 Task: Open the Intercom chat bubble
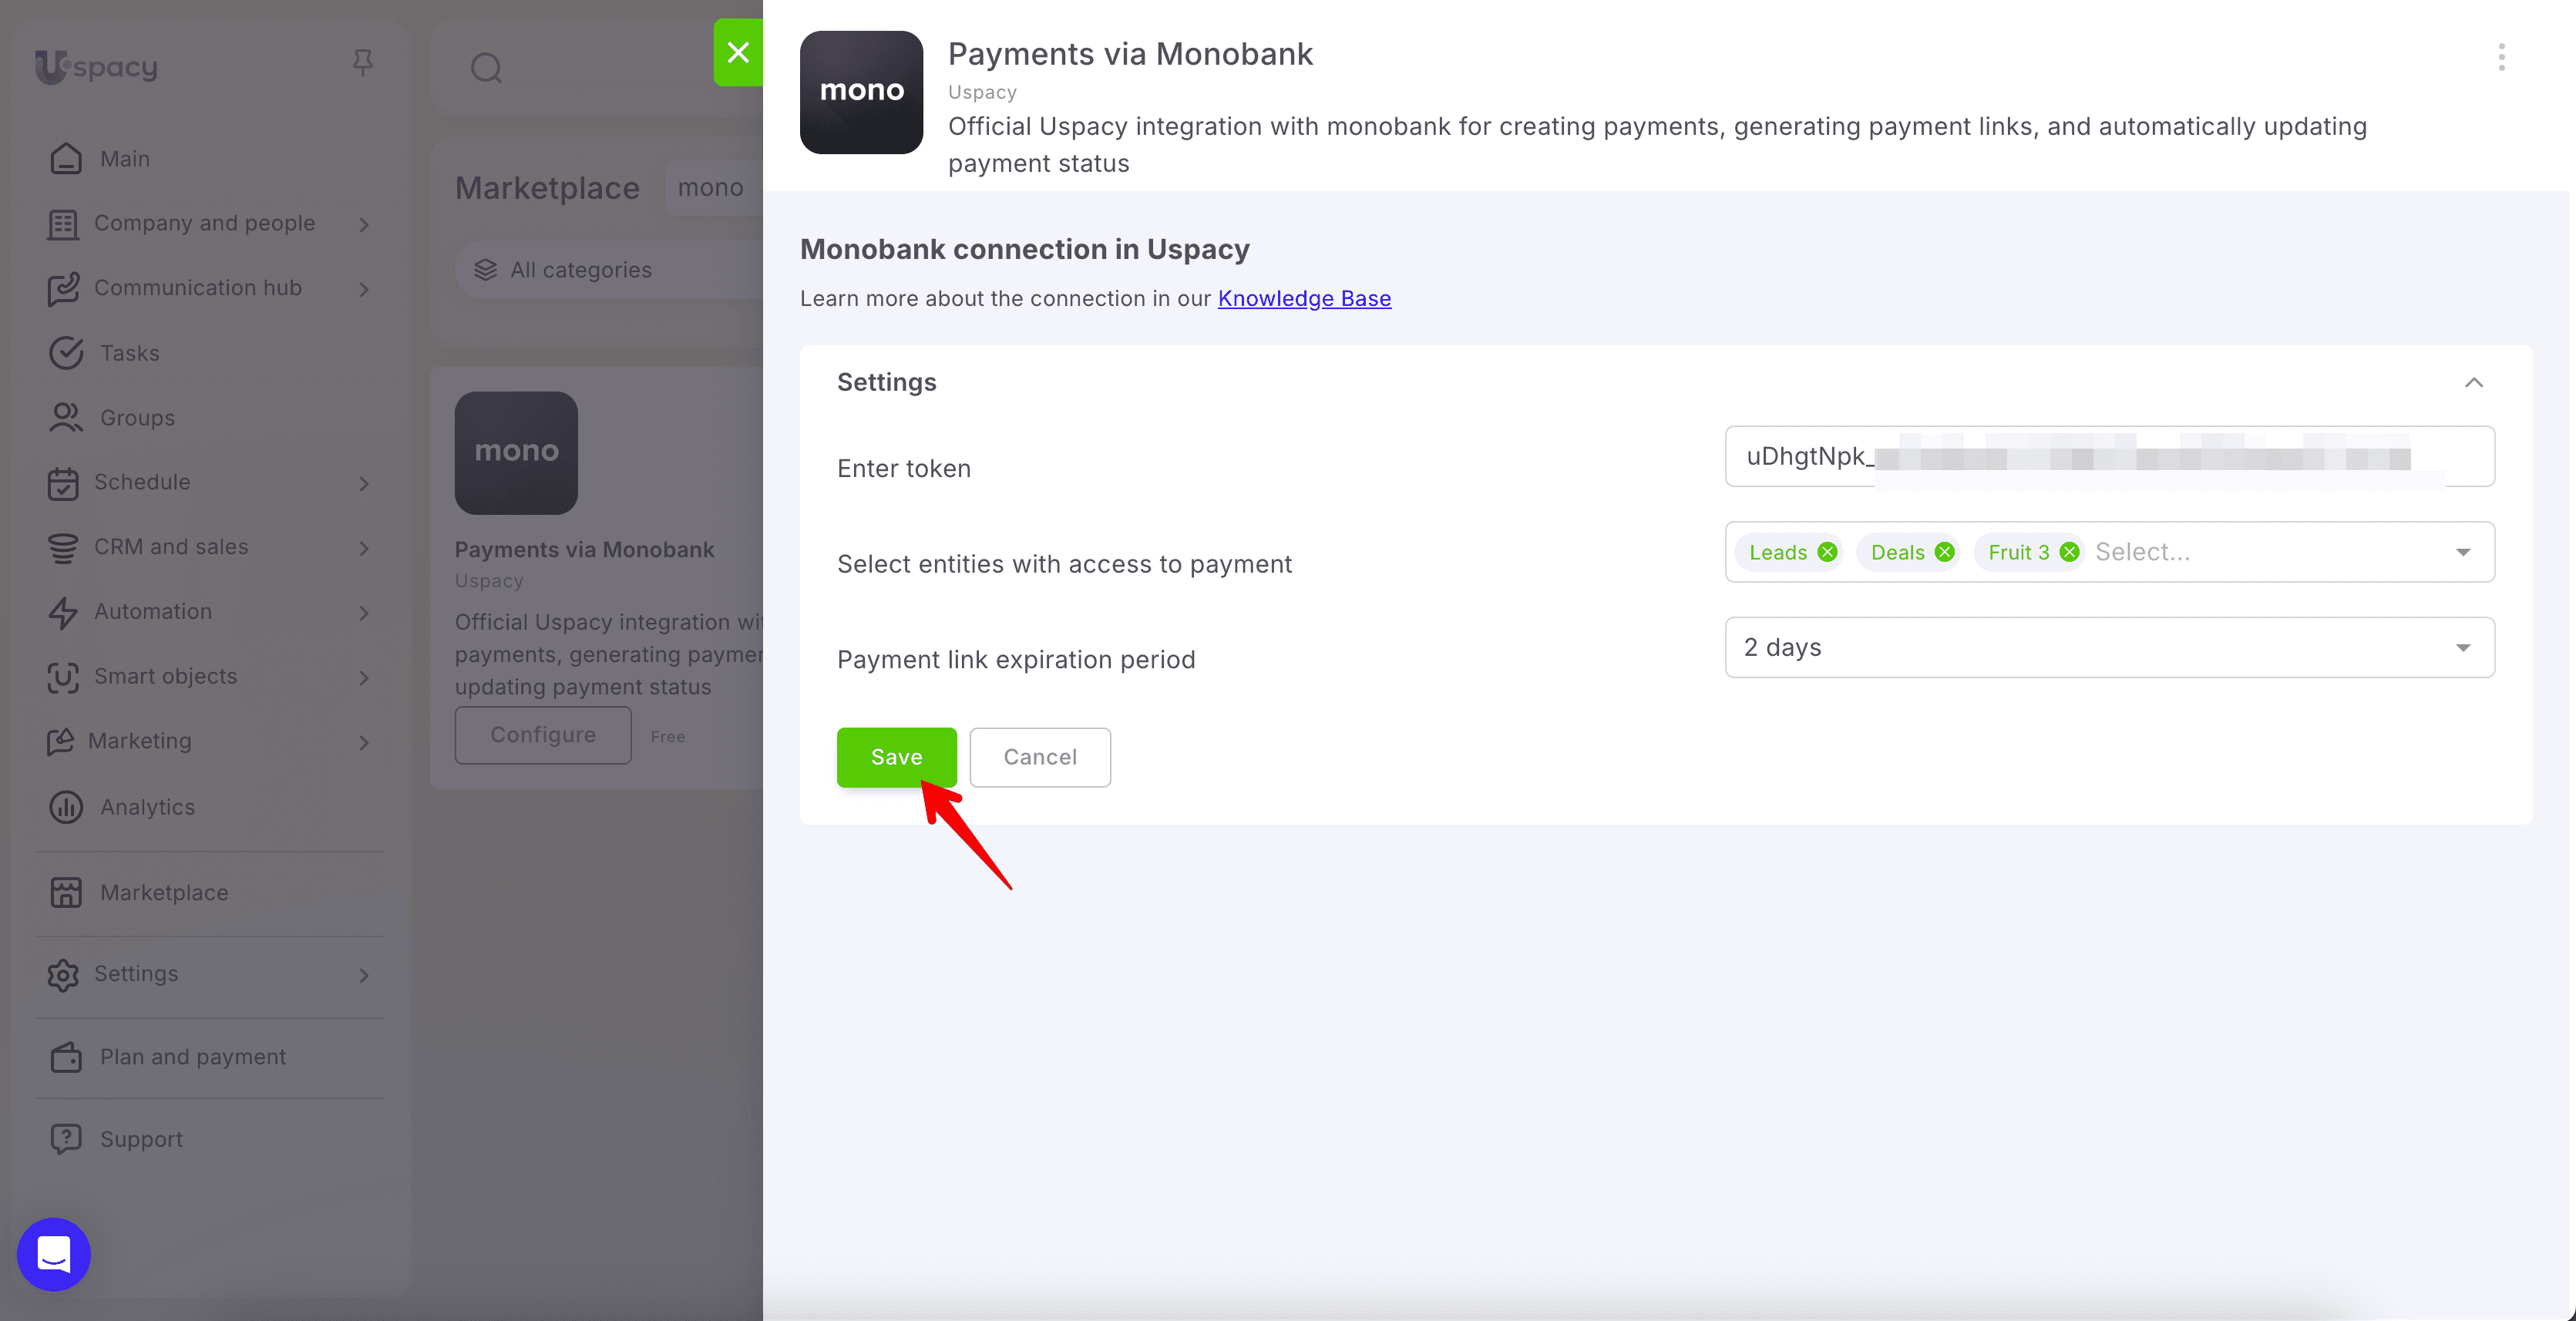pos(54,1254)
